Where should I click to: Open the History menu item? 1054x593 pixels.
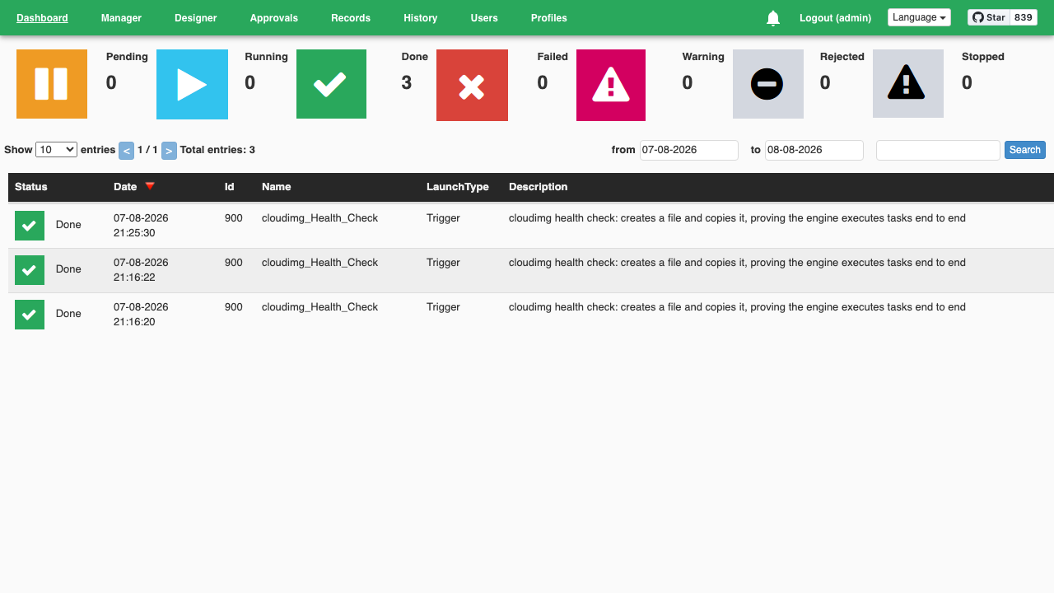pyautogui.click(x=421, y=18)
